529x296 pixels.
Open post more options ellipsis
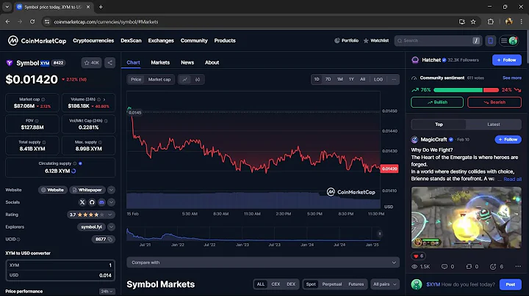(518, 267)
